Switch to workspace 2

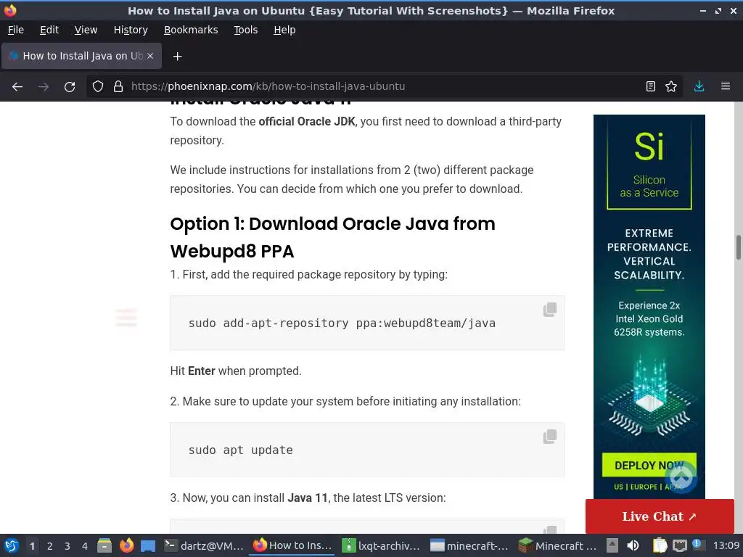click(50, 546)
